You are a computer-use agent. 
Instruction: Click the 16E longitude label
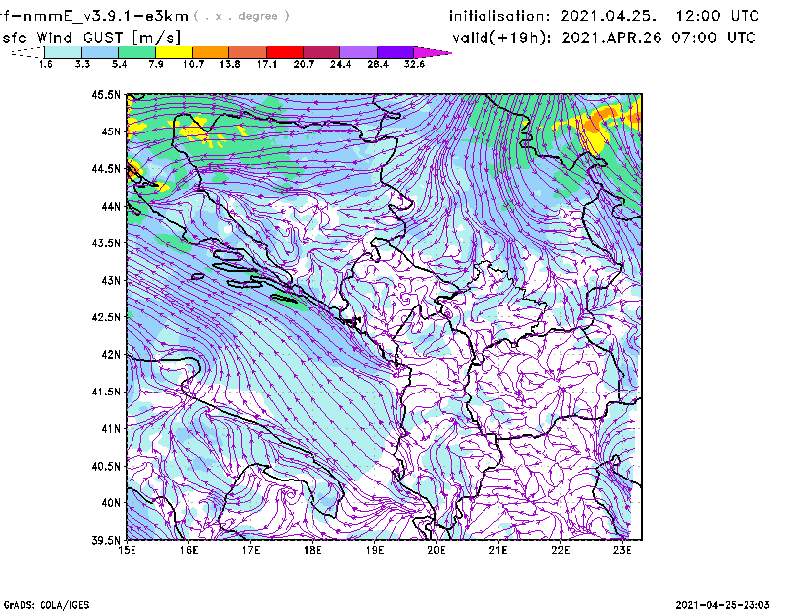point(189,550)
